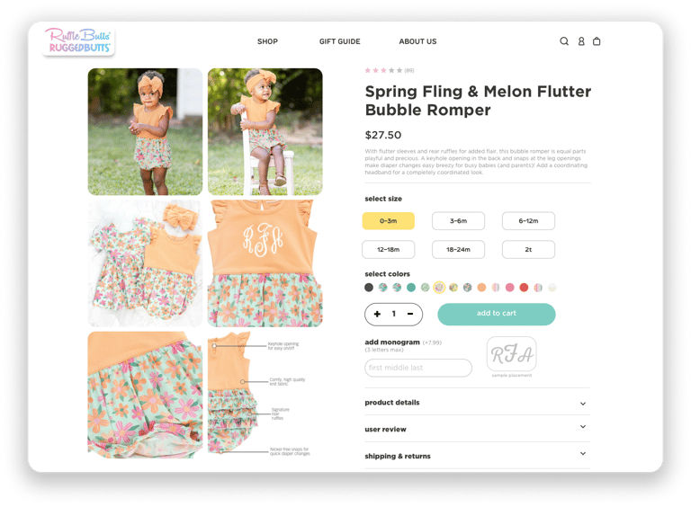691x507 pixels.
Task: Open the shopping bag icon
Action: click(x=597, y=41)
